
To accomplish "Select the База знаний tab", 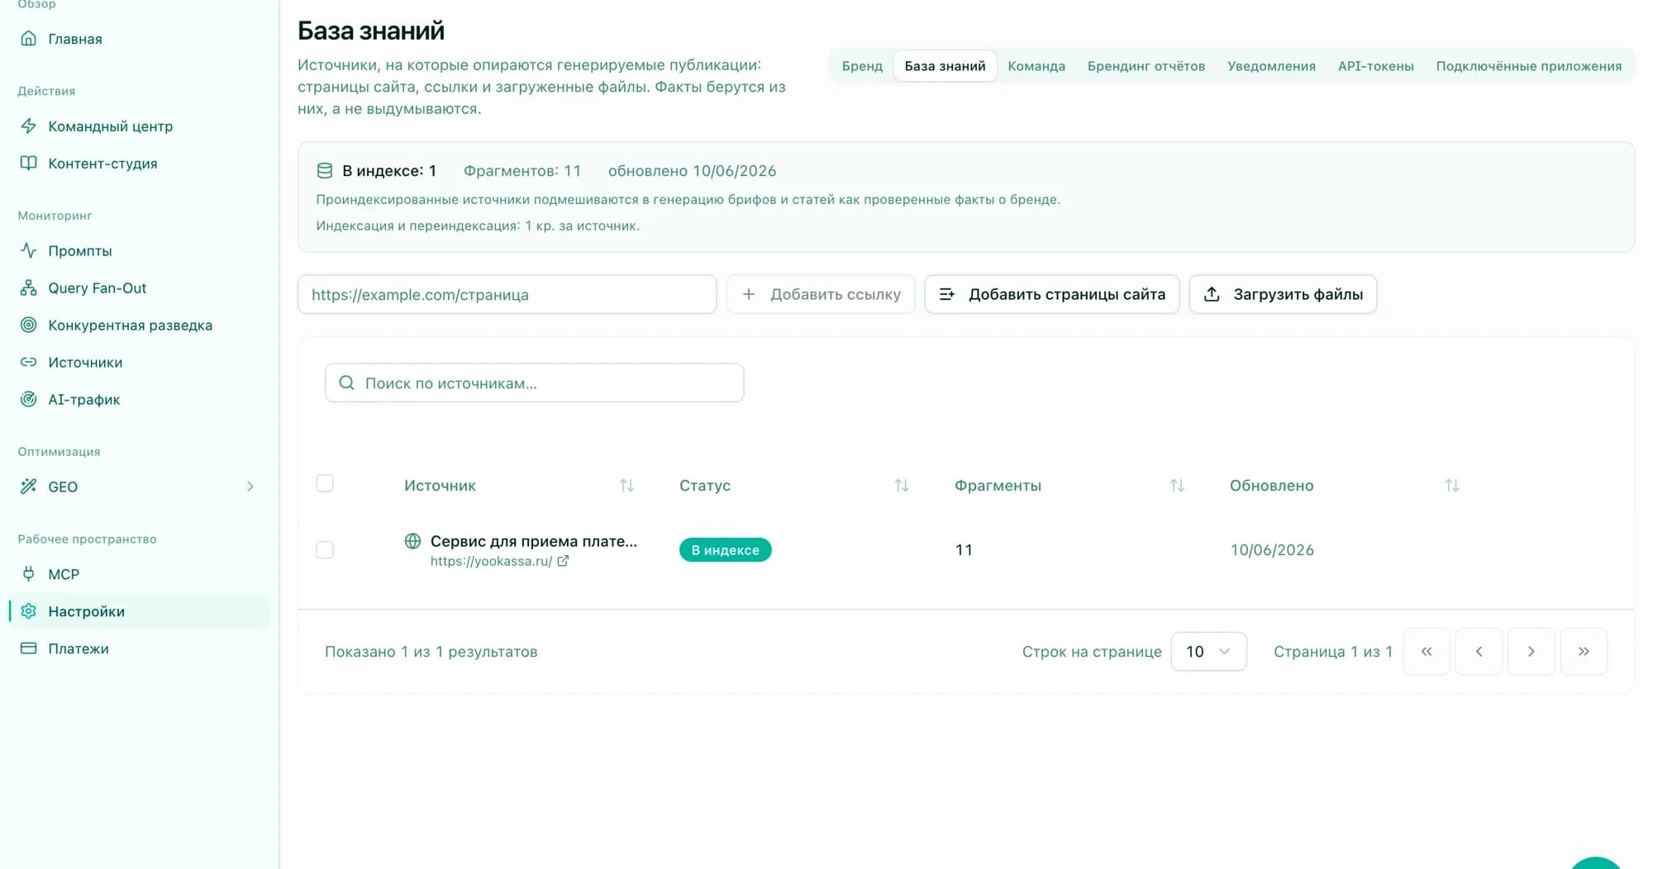I will [x=945, y=66].
